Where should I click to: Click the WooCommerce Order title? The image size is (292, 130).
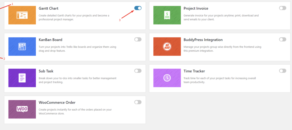57,102
